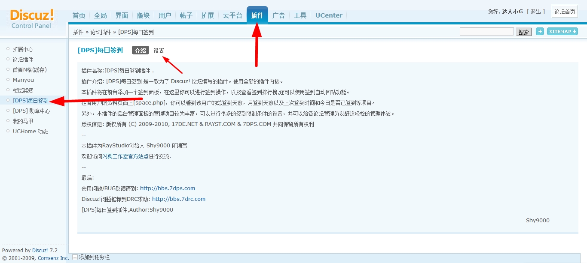Open UCHome 动态 in the sidebar
The image size is (587, 263).
(30, 131)
